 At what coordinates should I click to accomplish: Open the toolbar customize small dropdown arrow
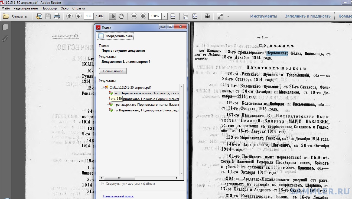(x=228, y=16)
